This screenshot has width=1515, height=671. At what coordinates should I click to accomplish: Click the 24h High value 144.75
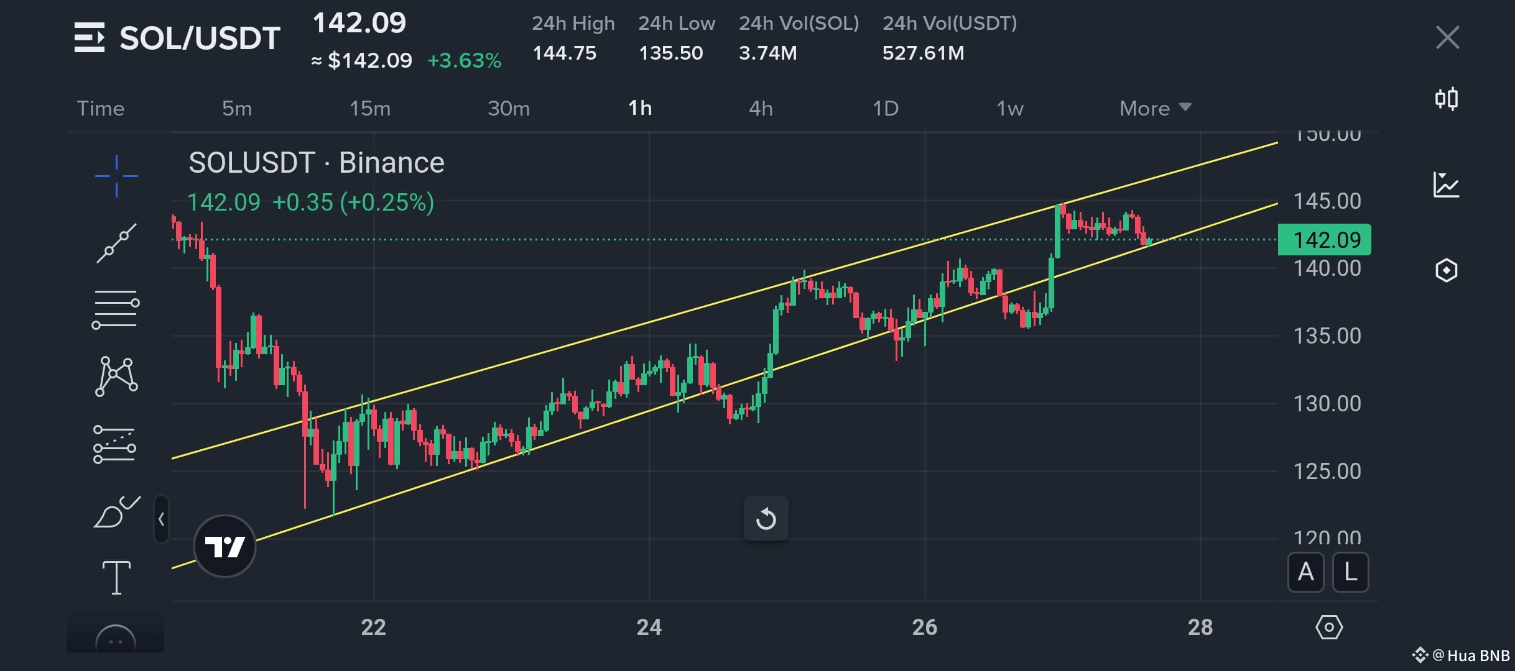coord(564,53)
